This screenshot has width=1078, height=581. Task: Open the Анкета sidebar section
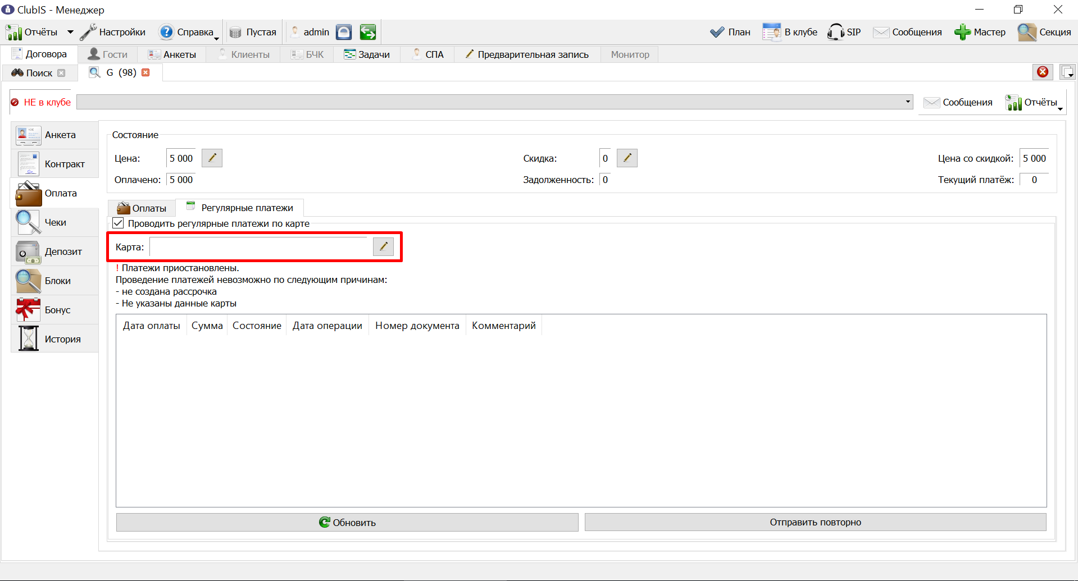[x=54, y=135]
